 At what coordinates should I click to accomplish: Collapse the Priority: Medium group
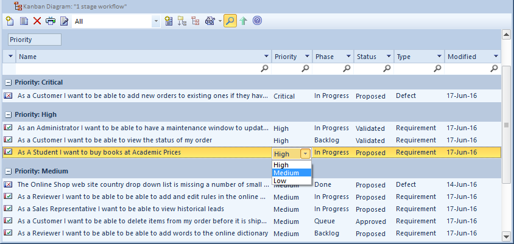point(8,171)
